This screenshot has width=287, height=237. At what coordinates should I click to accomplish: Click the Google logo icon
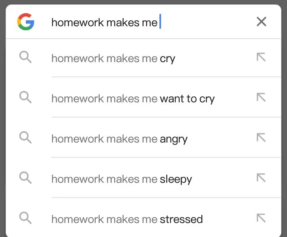[26, 22]
